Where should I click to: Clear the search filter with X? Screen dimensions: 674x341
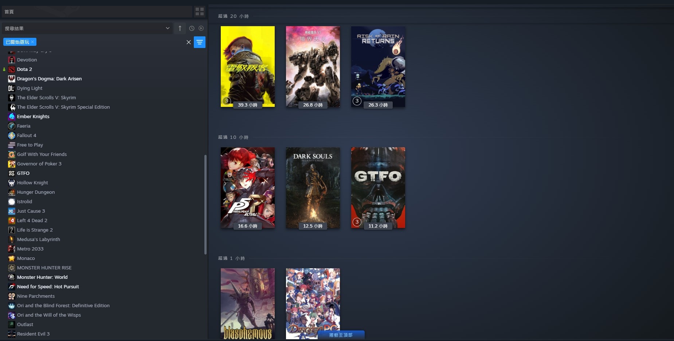pyautogui.click(x=189, y=42)
